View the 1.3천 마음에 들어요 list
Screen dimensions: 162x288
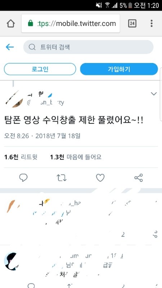[76, 157]
